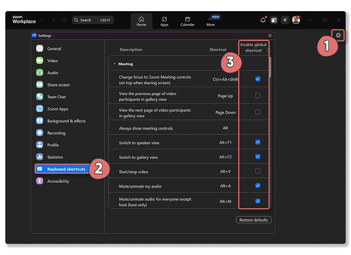Screen dimensions: 351x255
Task: Open General settings icon
Action: (40, 48)
